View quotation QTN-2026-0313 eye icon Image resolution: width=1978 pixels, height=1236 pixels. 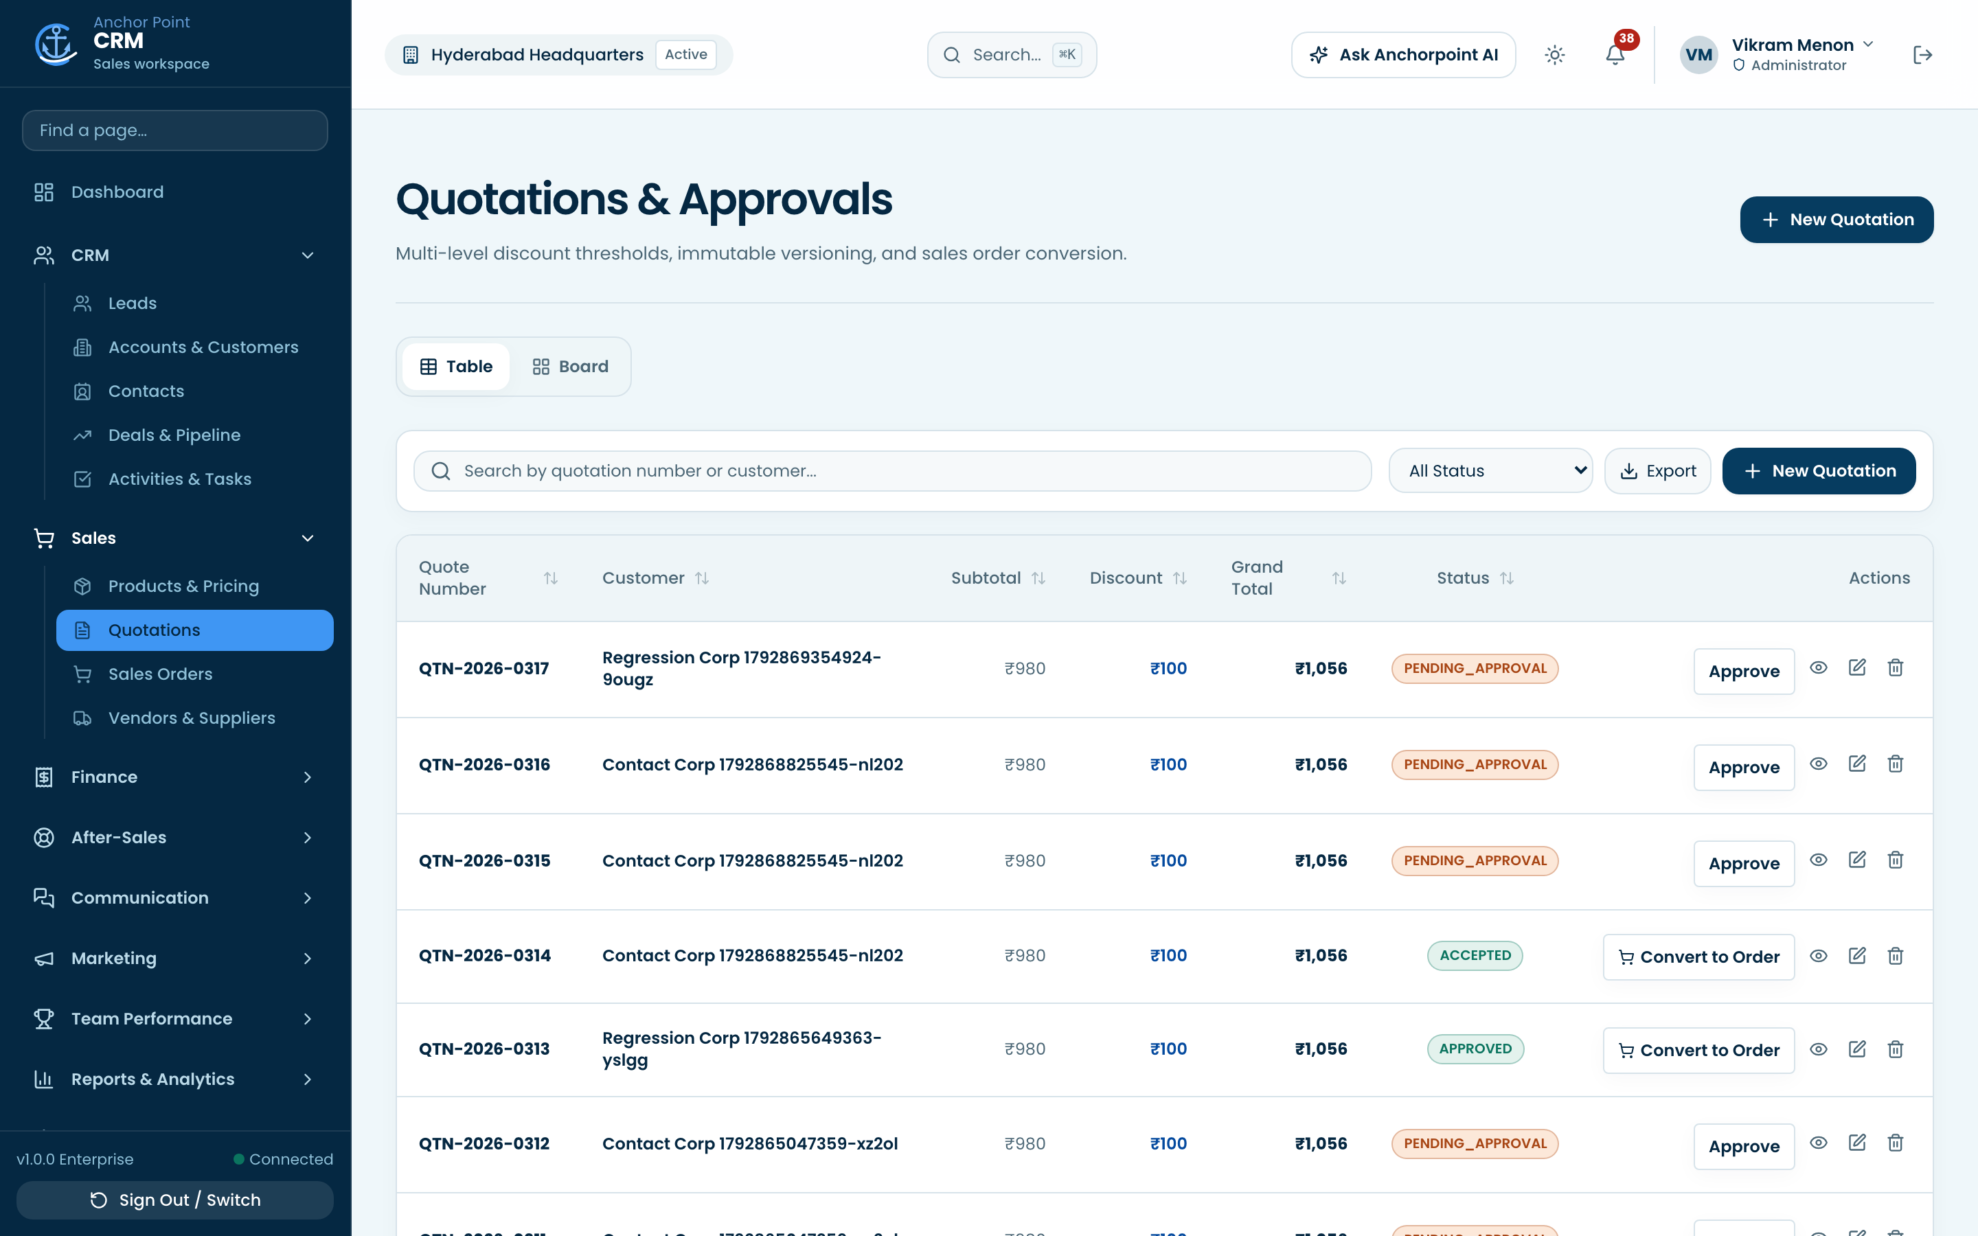click(x=1819, y=1049)
